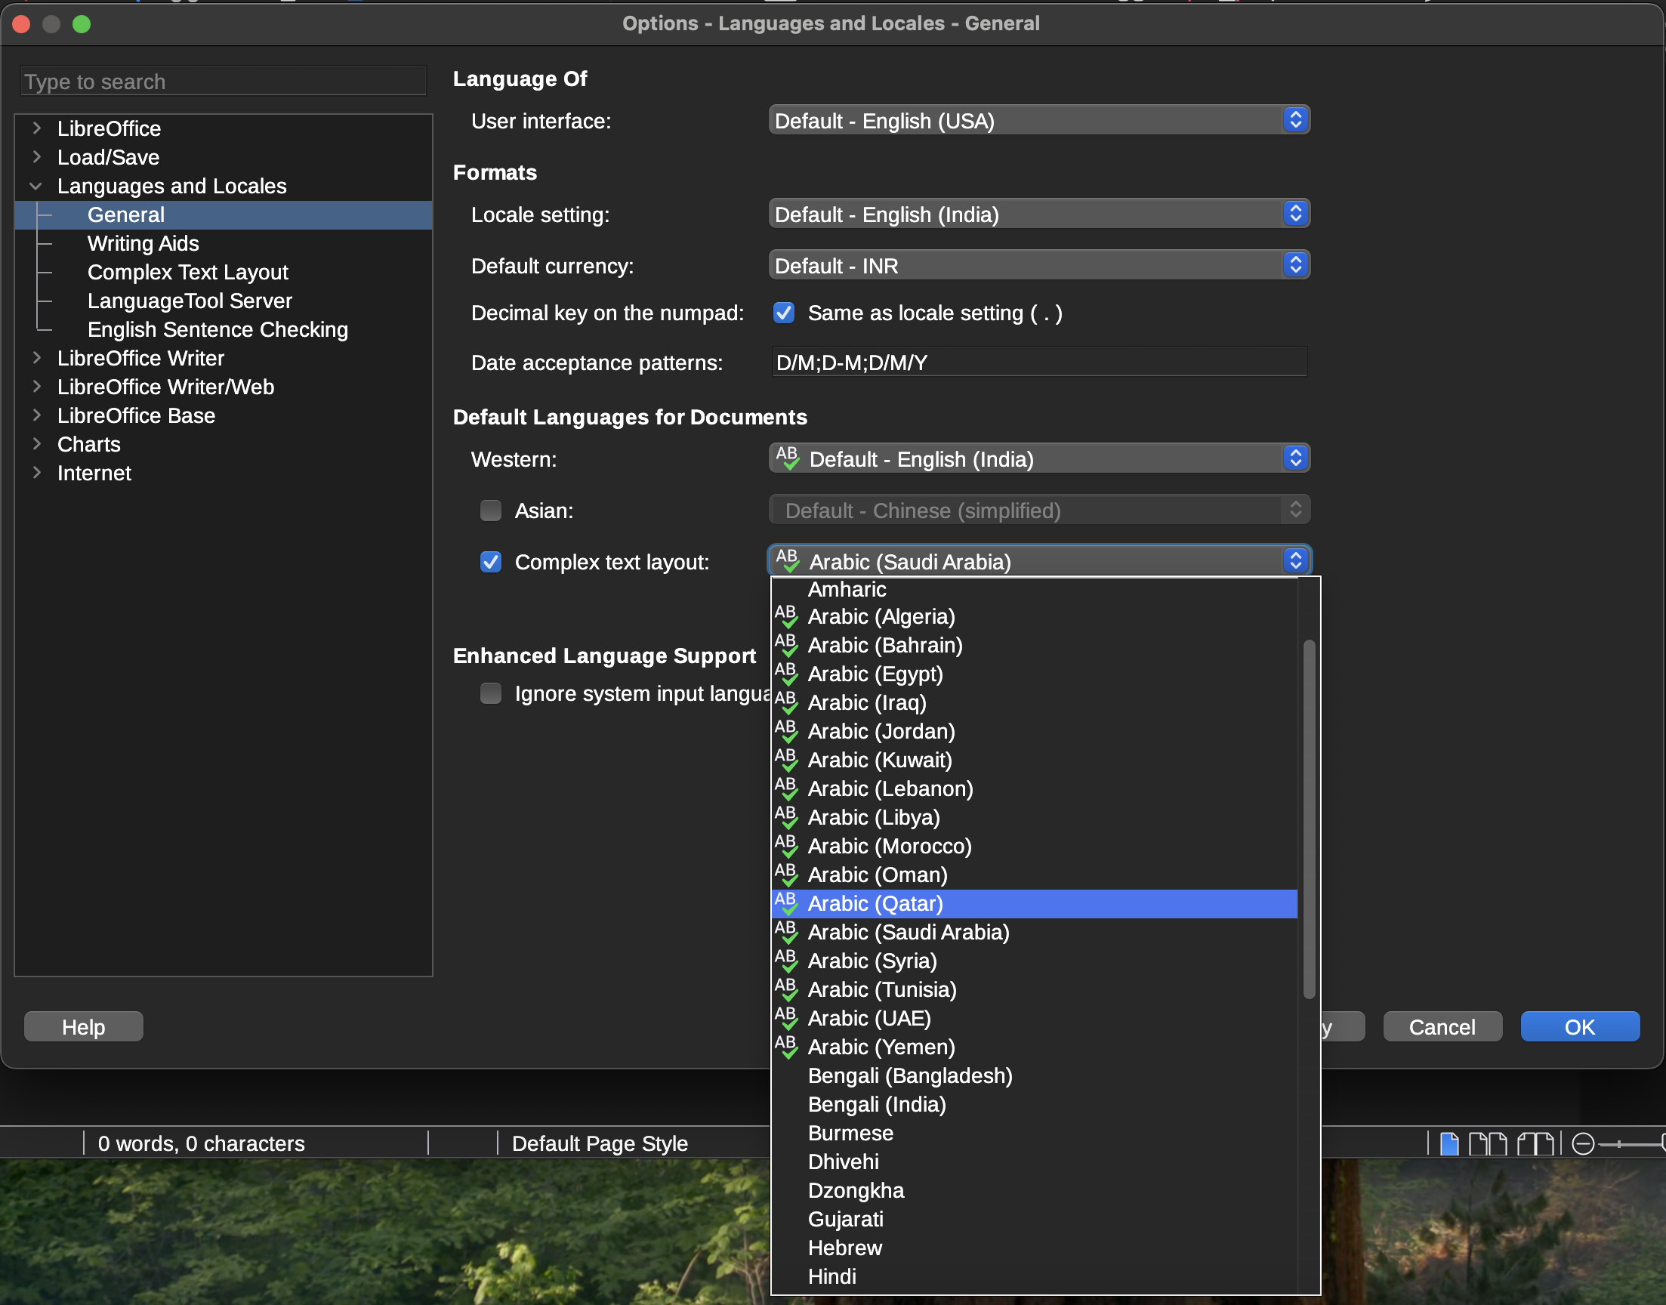The image size is (1666, 1305).
Task: Select Arabic (Qatar) from the list
Action: pyautogui.click(x=1035, y=904)
